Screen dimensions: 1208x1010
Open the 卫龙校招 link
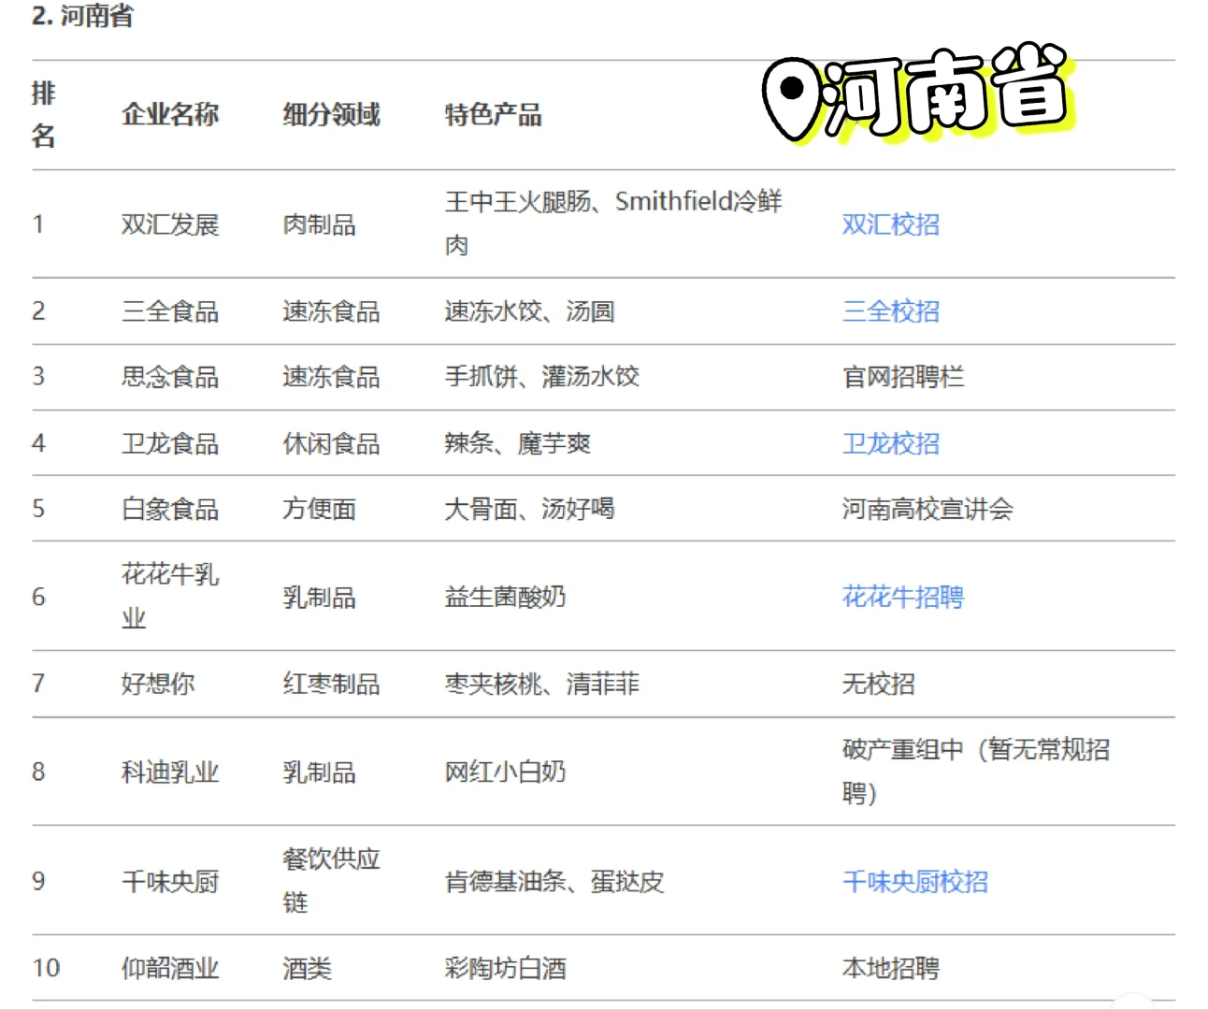pos(890,443)
